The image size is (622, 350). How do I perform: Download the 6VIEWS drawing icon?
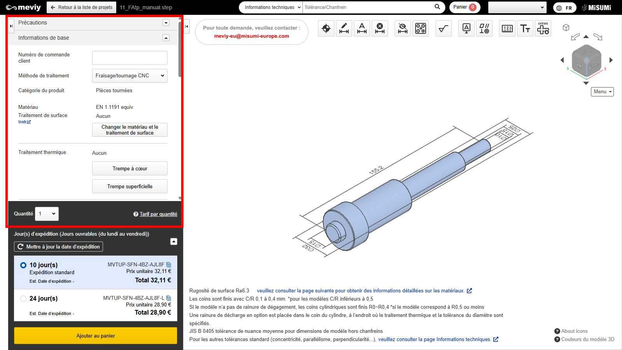(x=543, y=28)
